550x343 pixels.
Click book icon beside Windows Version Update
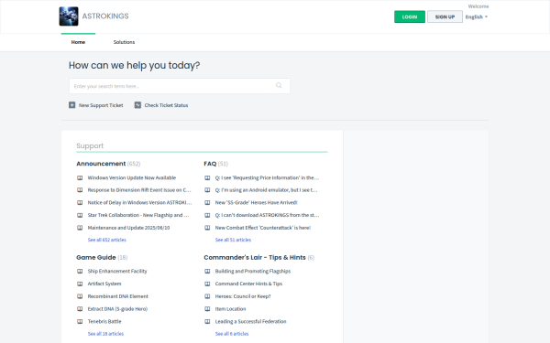80,177
